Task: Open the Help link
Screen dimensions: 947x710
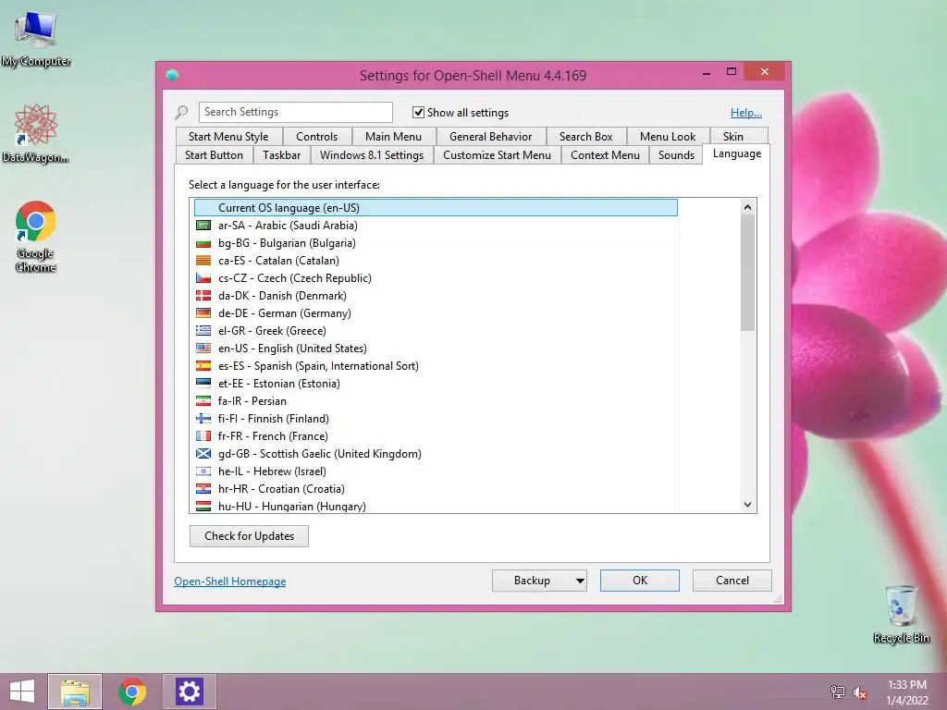Action: [x=746, y=112]
